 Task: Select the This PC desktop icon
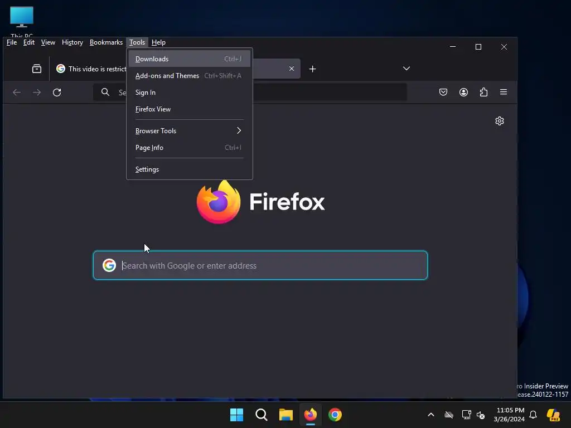[x=22, y=22]
